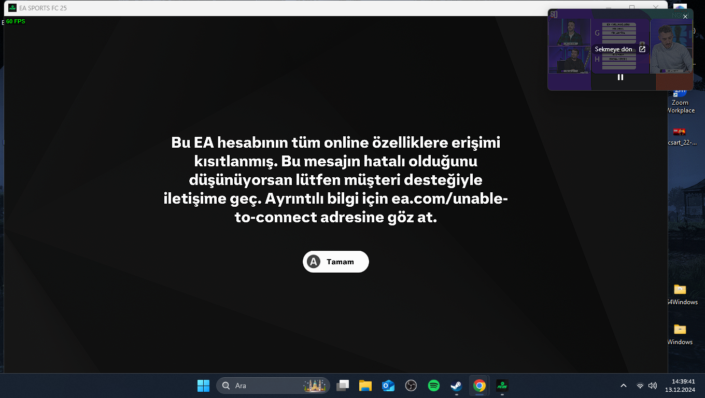Confirm the restriction message with Tamam
Image resolution: width=705 pixels, height=398 pixels.
(x=335, y=262)
